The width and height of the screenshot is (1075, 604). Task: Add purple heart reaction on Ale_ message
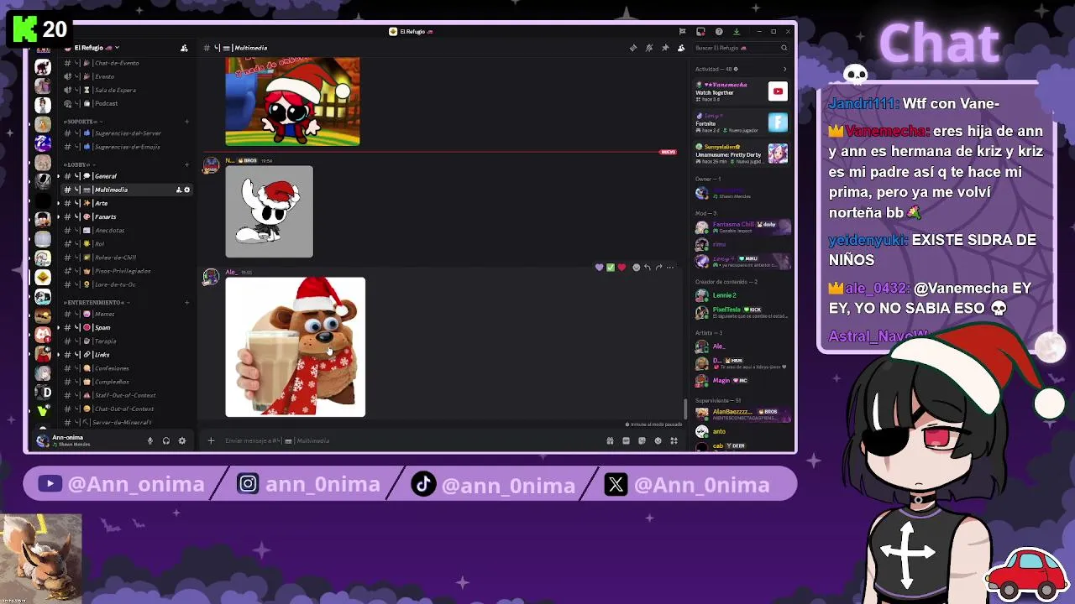point(600,267)
